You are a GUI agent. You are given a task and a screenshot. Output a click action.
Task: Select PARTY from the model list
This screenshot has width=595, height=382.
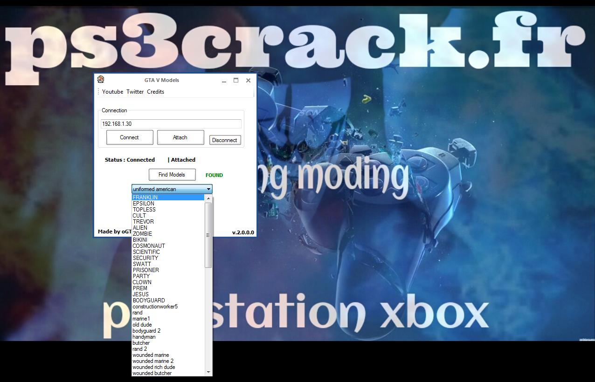(x=168, y=276)
